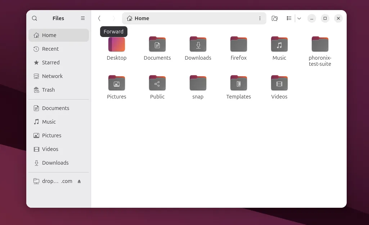Screen dimensions: 369x225
Task: Click the search everywhere folder icon
Action: click(275, 18)
